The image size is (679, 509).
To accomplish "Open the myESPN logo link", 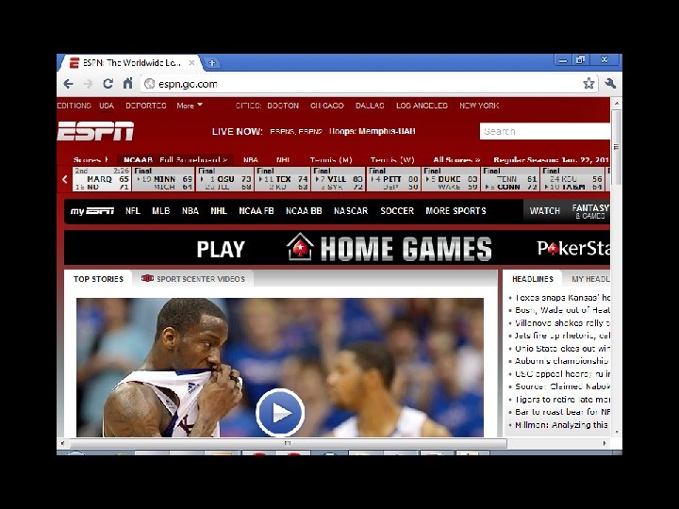I will coord(92,211).
